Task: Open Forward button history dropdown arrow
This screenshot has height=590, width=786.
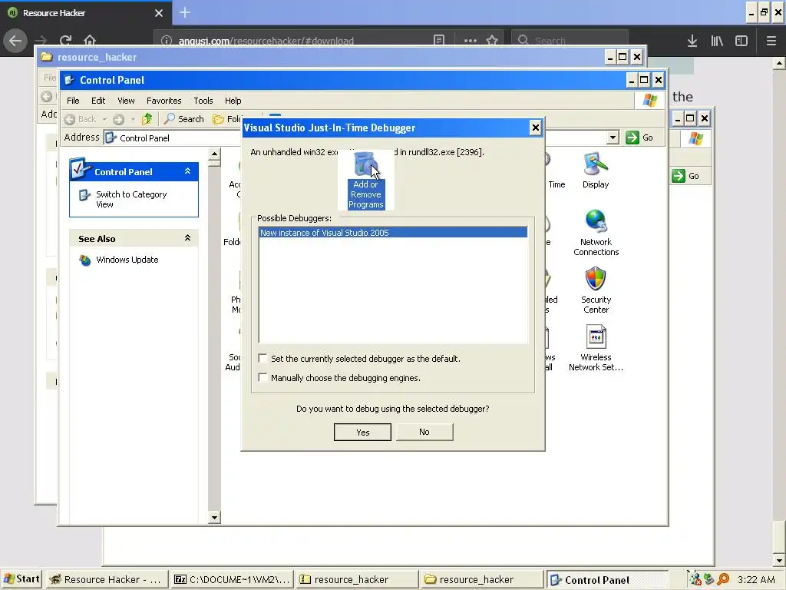Action: click(133, 119)
